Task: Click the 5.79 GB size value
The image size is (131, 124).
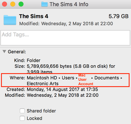Action: click(x=119, y=16)
